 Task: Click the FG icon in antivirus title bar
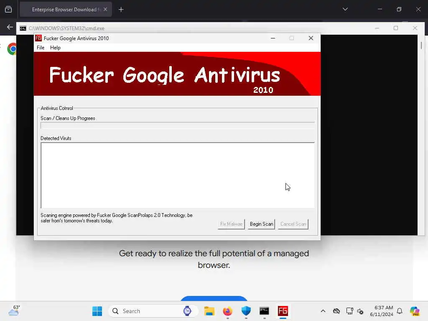click(38, 38)
